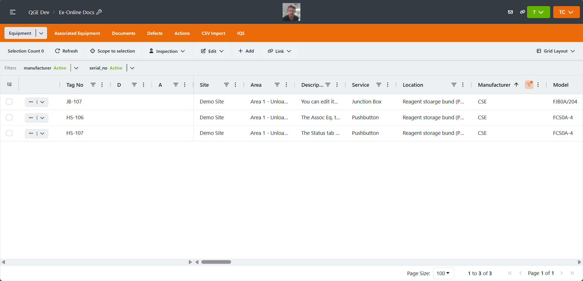Open Service column options menu
Image resolution: width=583 pixels, height=281 pixels.
tap(388, 85)
